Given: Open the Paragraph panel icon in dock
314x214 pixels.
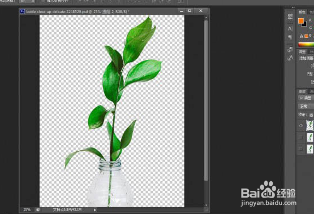Looking at the screenshot, I should coord(290,37).
